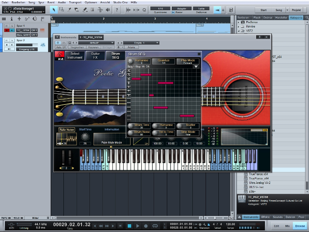The height and width of the screenshot is (232, 309).
Task: Toggle plugin power bypass button
Action: click(58, 43)
